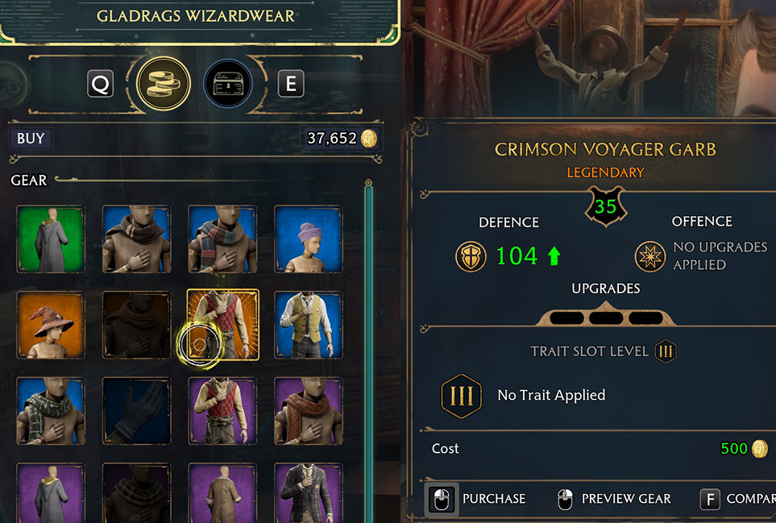Screen dimensions: 776x523
Task: Select the yellow vest outfit on blue
Action: coord(309,325)
